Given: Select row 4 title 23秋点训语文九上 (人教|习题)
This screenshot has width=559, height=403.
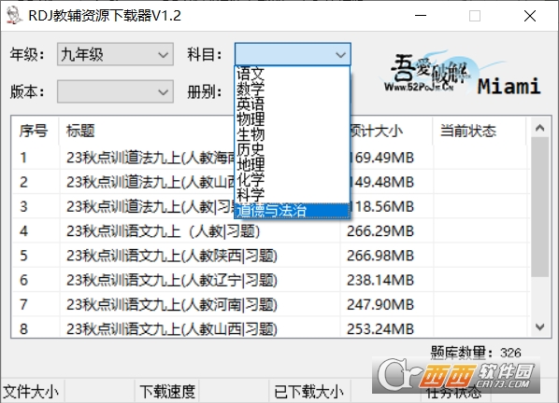Looking at the screenshot, I should click(x=163, y=231).
